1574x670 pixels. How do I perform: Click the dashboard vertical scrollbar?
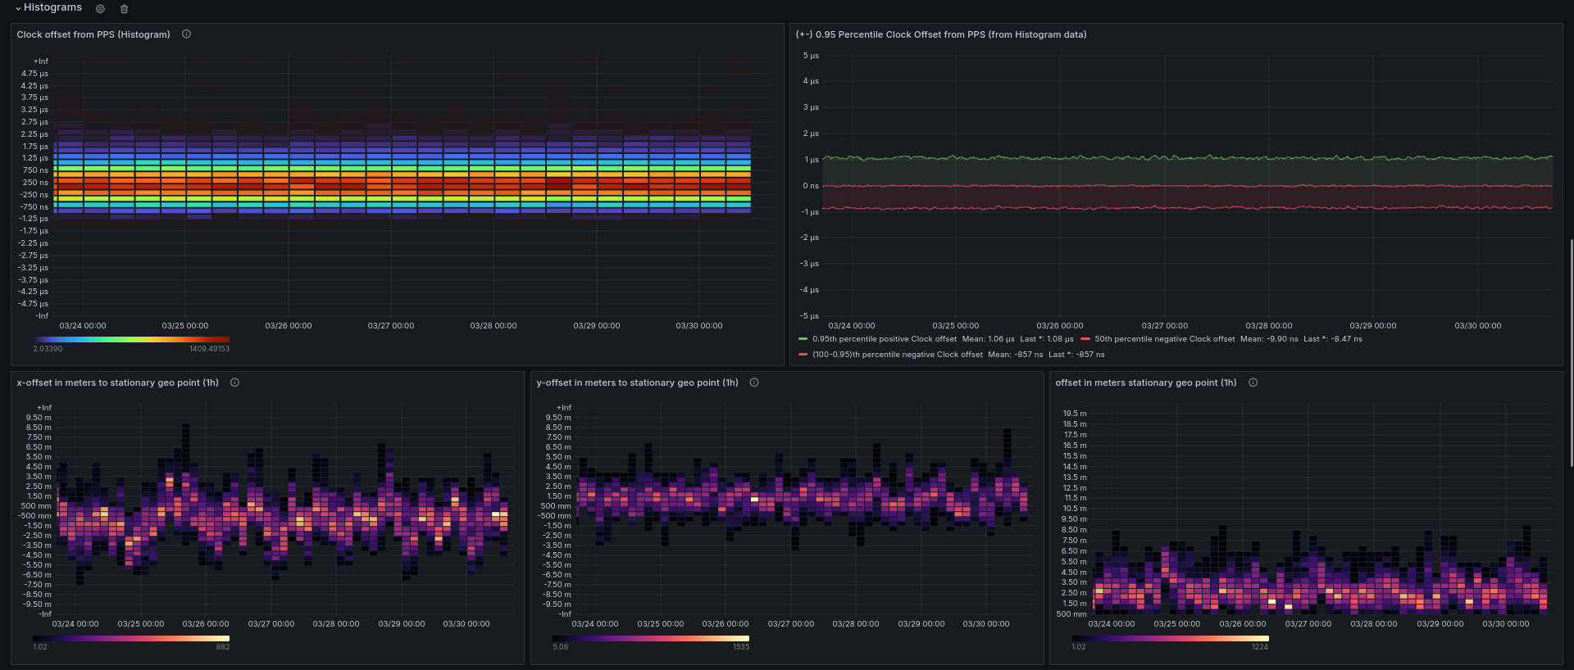click(1571, 352)
